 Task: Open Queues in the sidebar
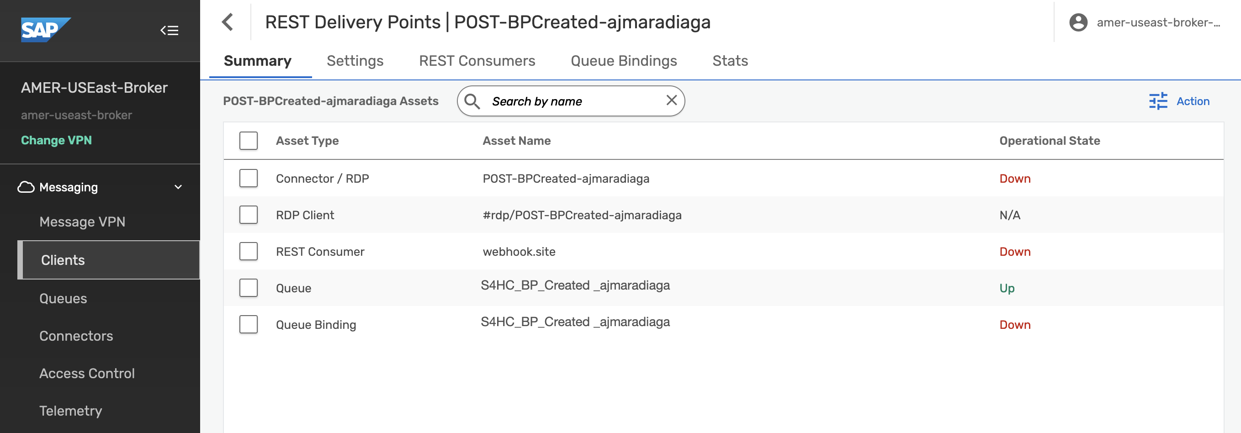pos(63,299)
